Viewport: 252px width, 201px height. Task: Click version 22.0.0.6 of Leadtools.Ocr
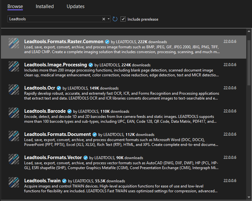click(x=230, y=88)
